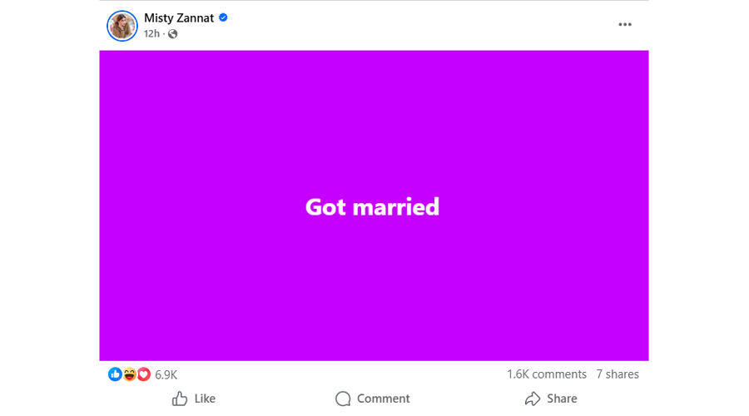Open Misty Zannat's profile picture

(122, 26)
